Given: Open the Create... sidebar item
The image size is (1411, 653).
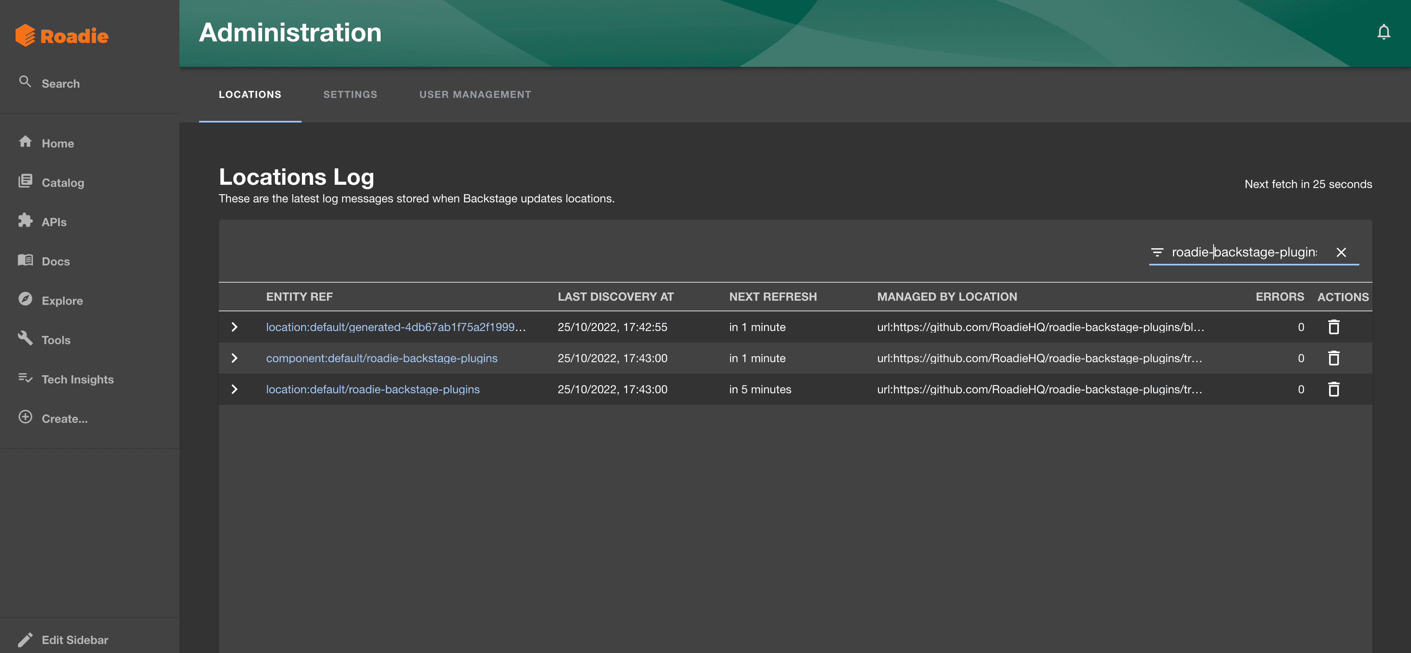Looking at the screenshot, I should [65, 419].
